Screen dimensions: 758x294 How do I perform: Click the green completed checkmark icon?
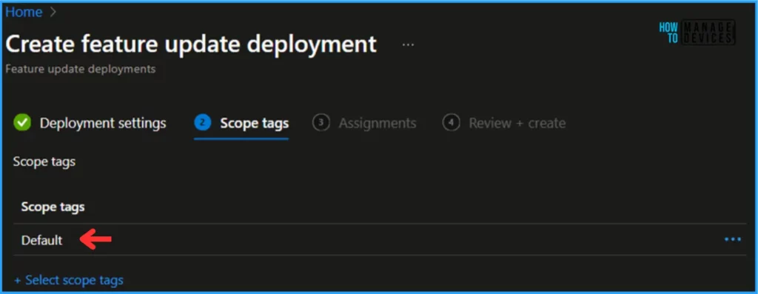click(22, 123)
